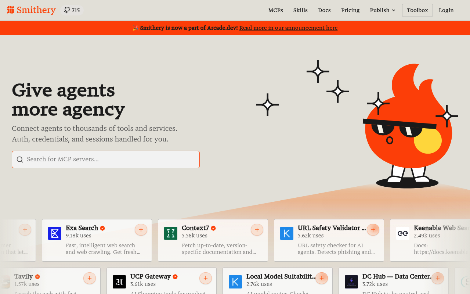Image resolution: width=470 pixels, height=294 pixels.
Task: Click the URL safety checker description
Action: point(336,249)
